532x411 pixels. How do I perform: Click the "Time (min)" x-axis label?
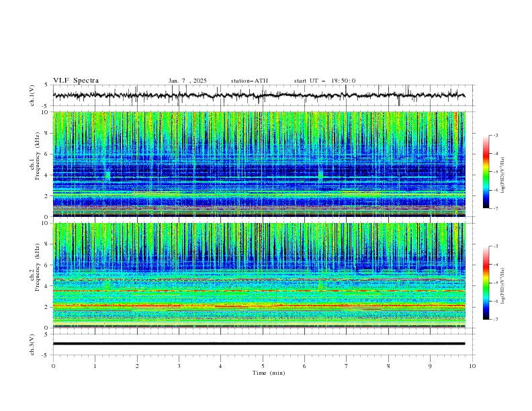(269, 373)
